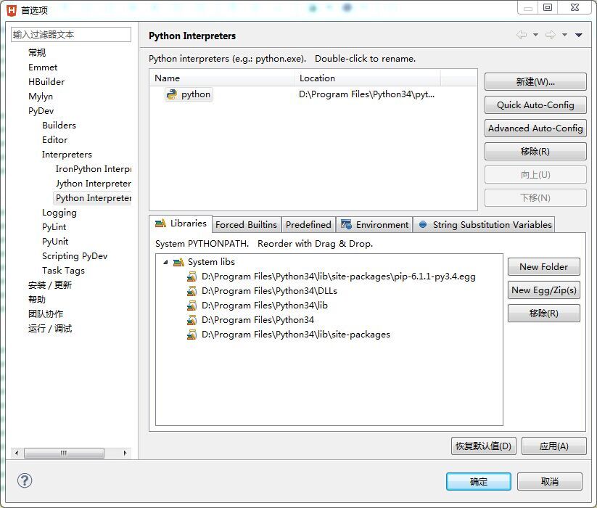Select Python Interpreter tree entry

[94, 198]
